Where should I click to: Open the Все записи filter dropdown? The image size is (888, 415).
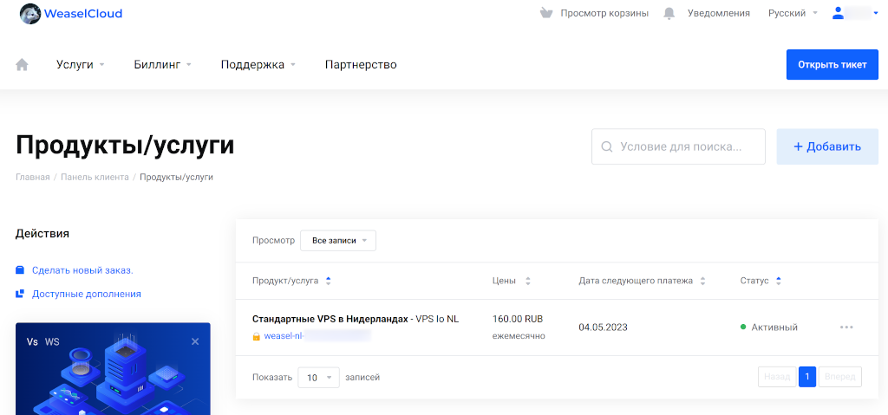(338, 241)
